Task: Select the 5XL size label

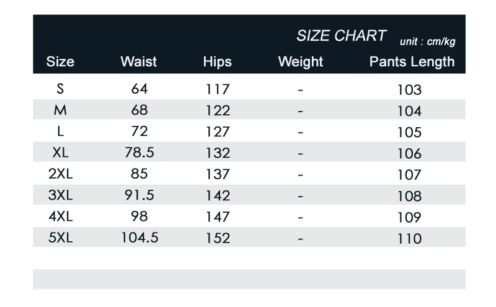Action: pyautogui.click(x=60, y=238)
